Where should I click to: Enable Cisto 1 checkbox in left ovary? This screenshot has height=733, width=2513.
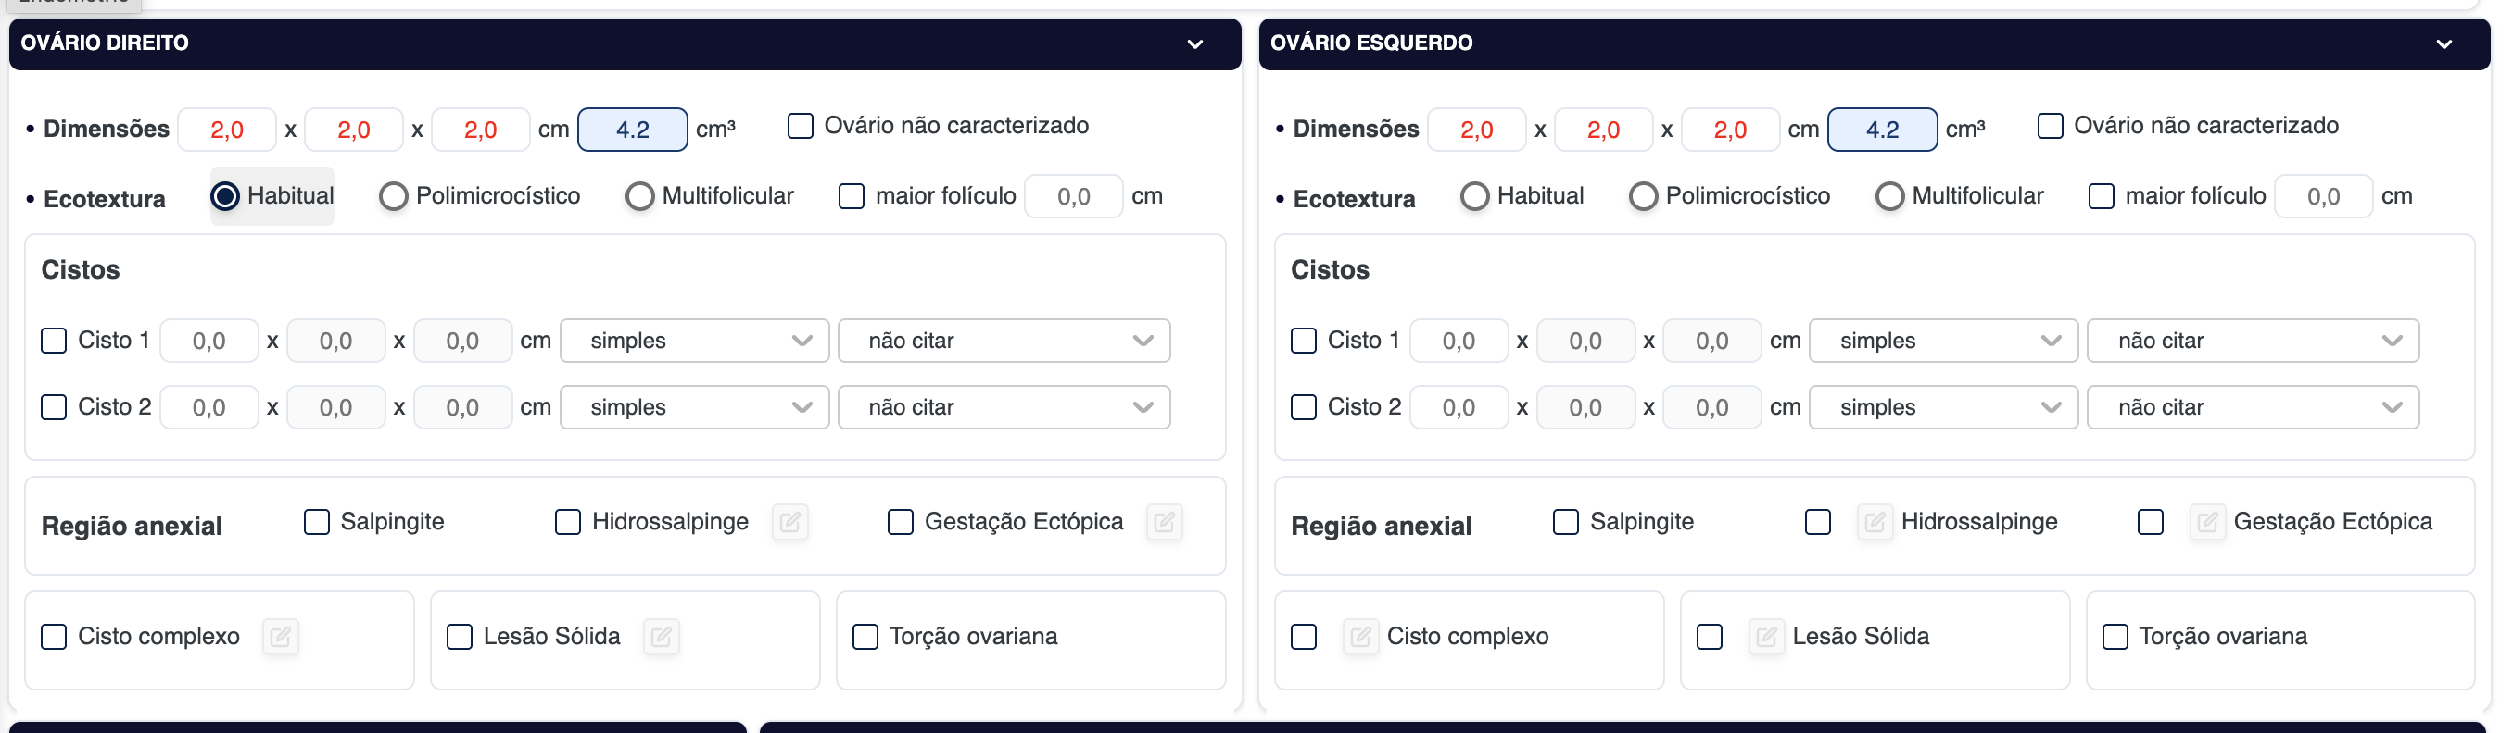click(1304, 342)
